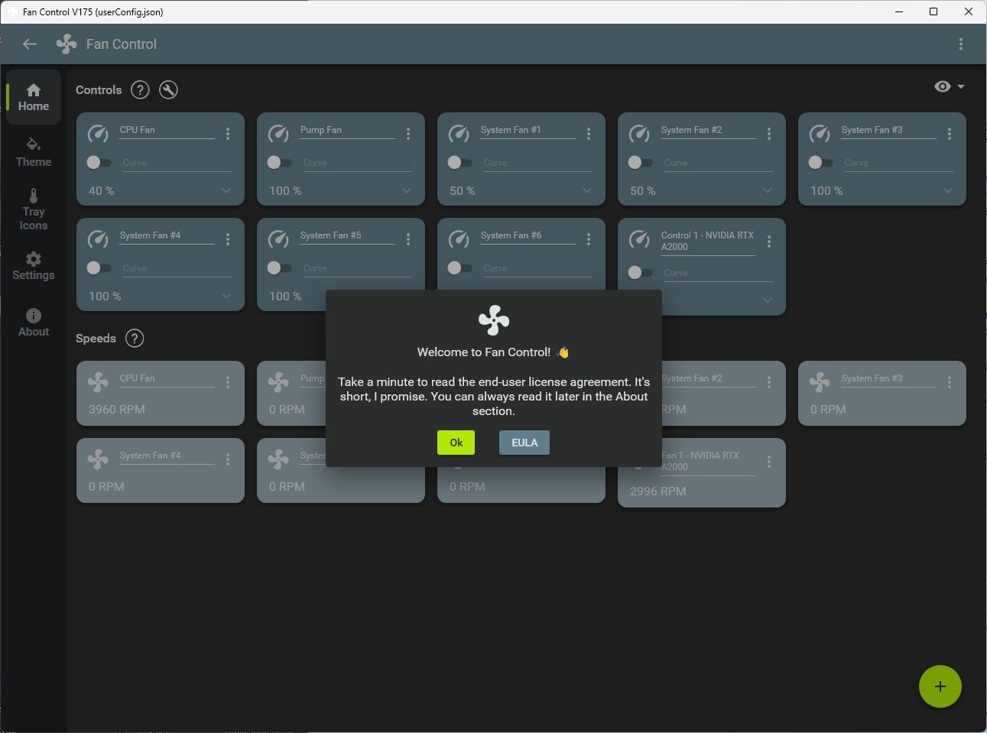Open System Fan #4 control options menu
Screen dimensions: 987x733
tap(228, 239)
